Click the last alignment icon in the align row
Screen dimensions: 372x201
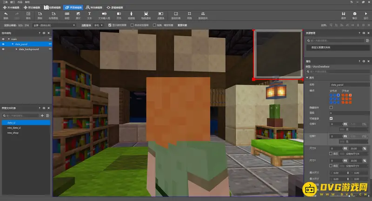tap(369, 25)
